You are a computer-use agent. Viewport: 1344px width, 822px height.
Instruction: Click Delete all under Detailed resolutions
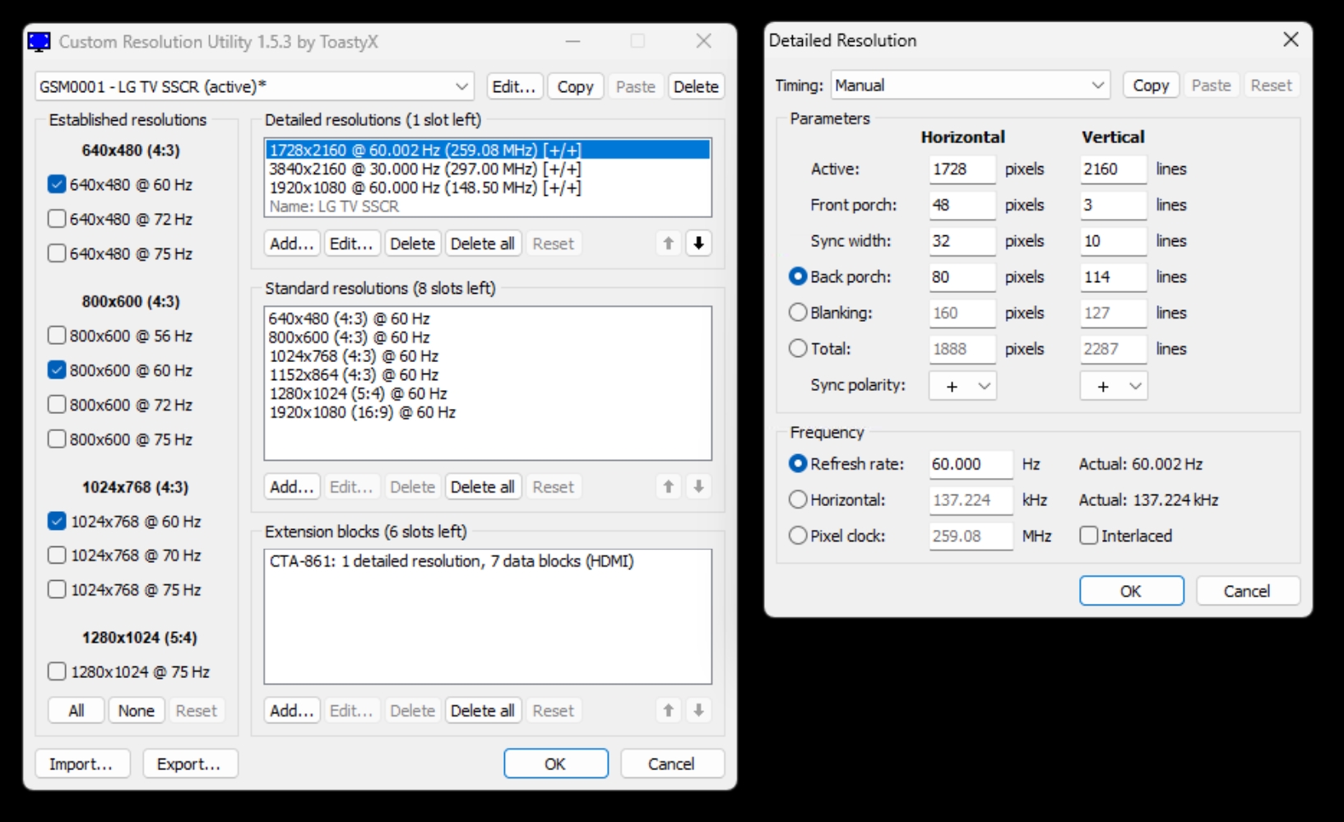click(482, 244)
